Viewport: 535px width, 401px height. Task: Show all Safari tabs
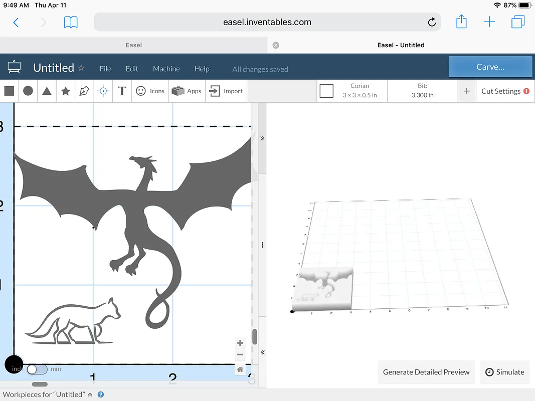[517, 22]
